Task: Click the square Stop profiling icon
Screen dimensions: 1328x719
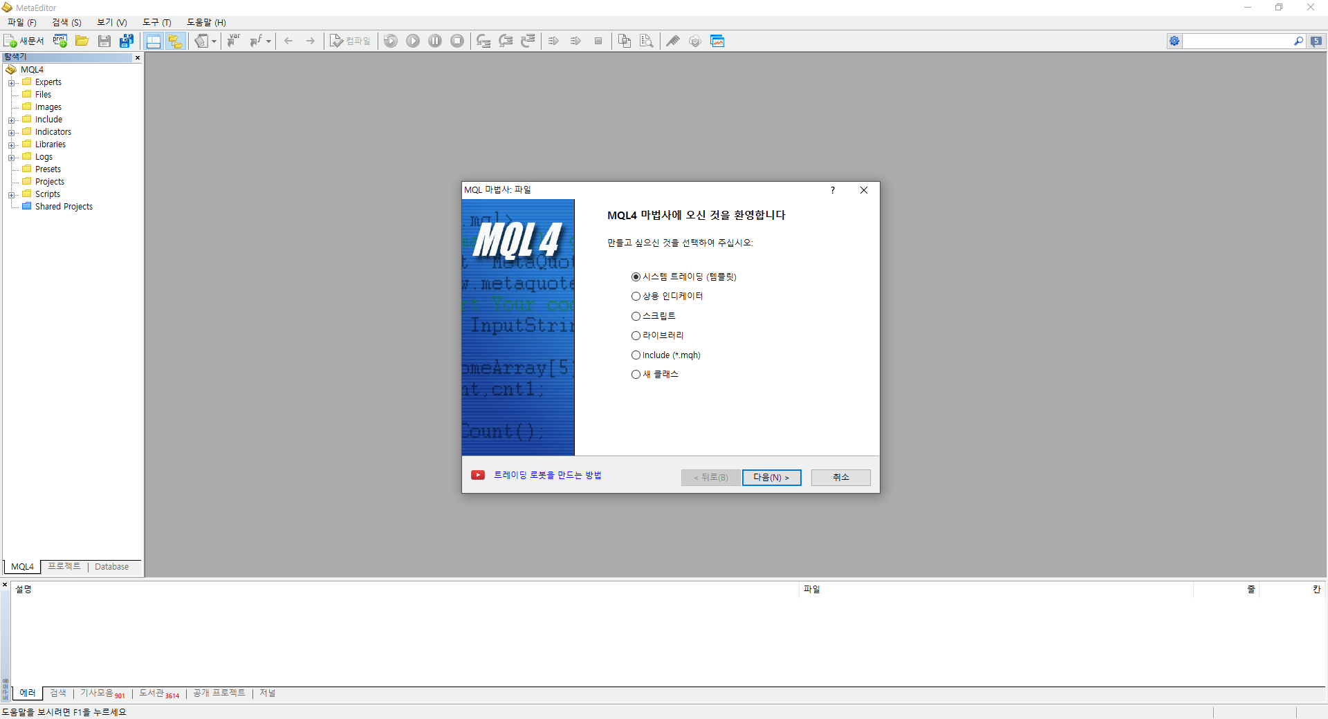Action: click(598, 41)
